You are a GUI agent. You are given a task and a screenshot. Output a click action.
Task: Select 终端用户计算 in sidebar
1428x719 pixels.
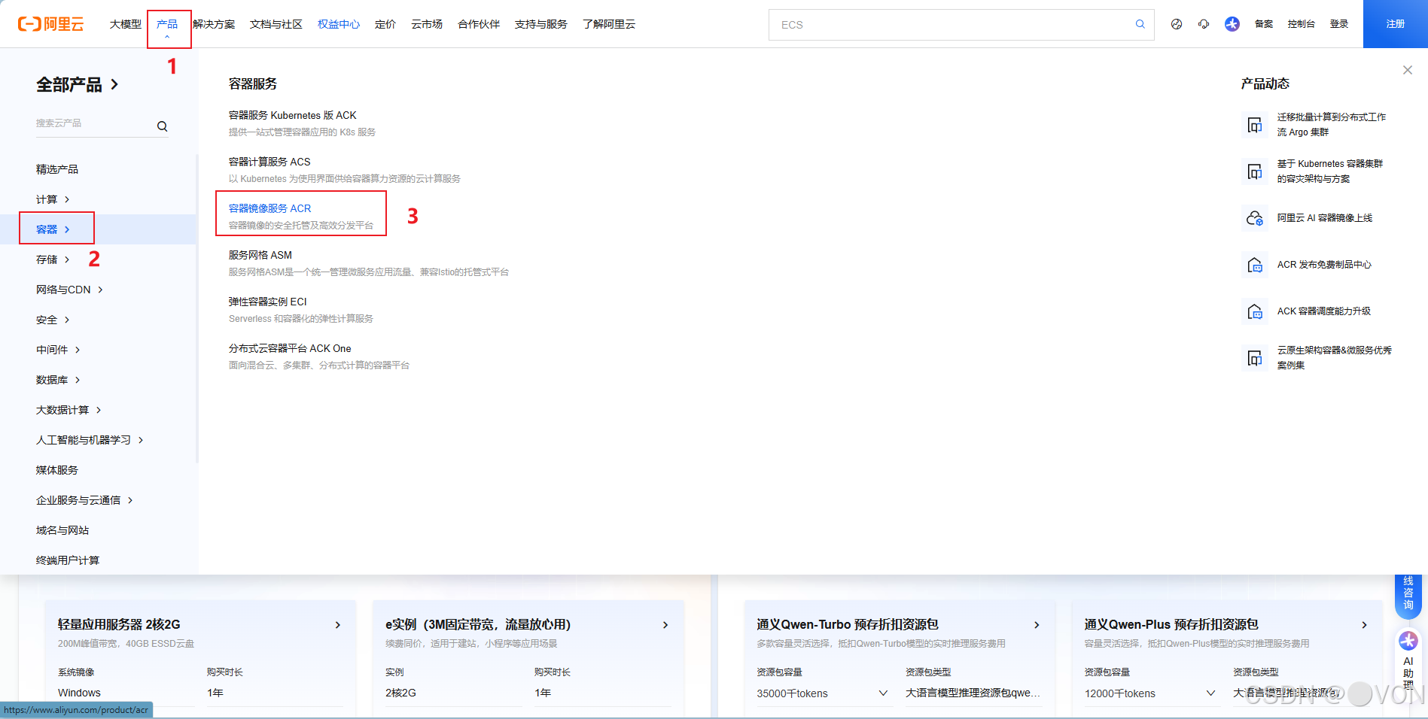pyautogui.click(x=68, y=560)
